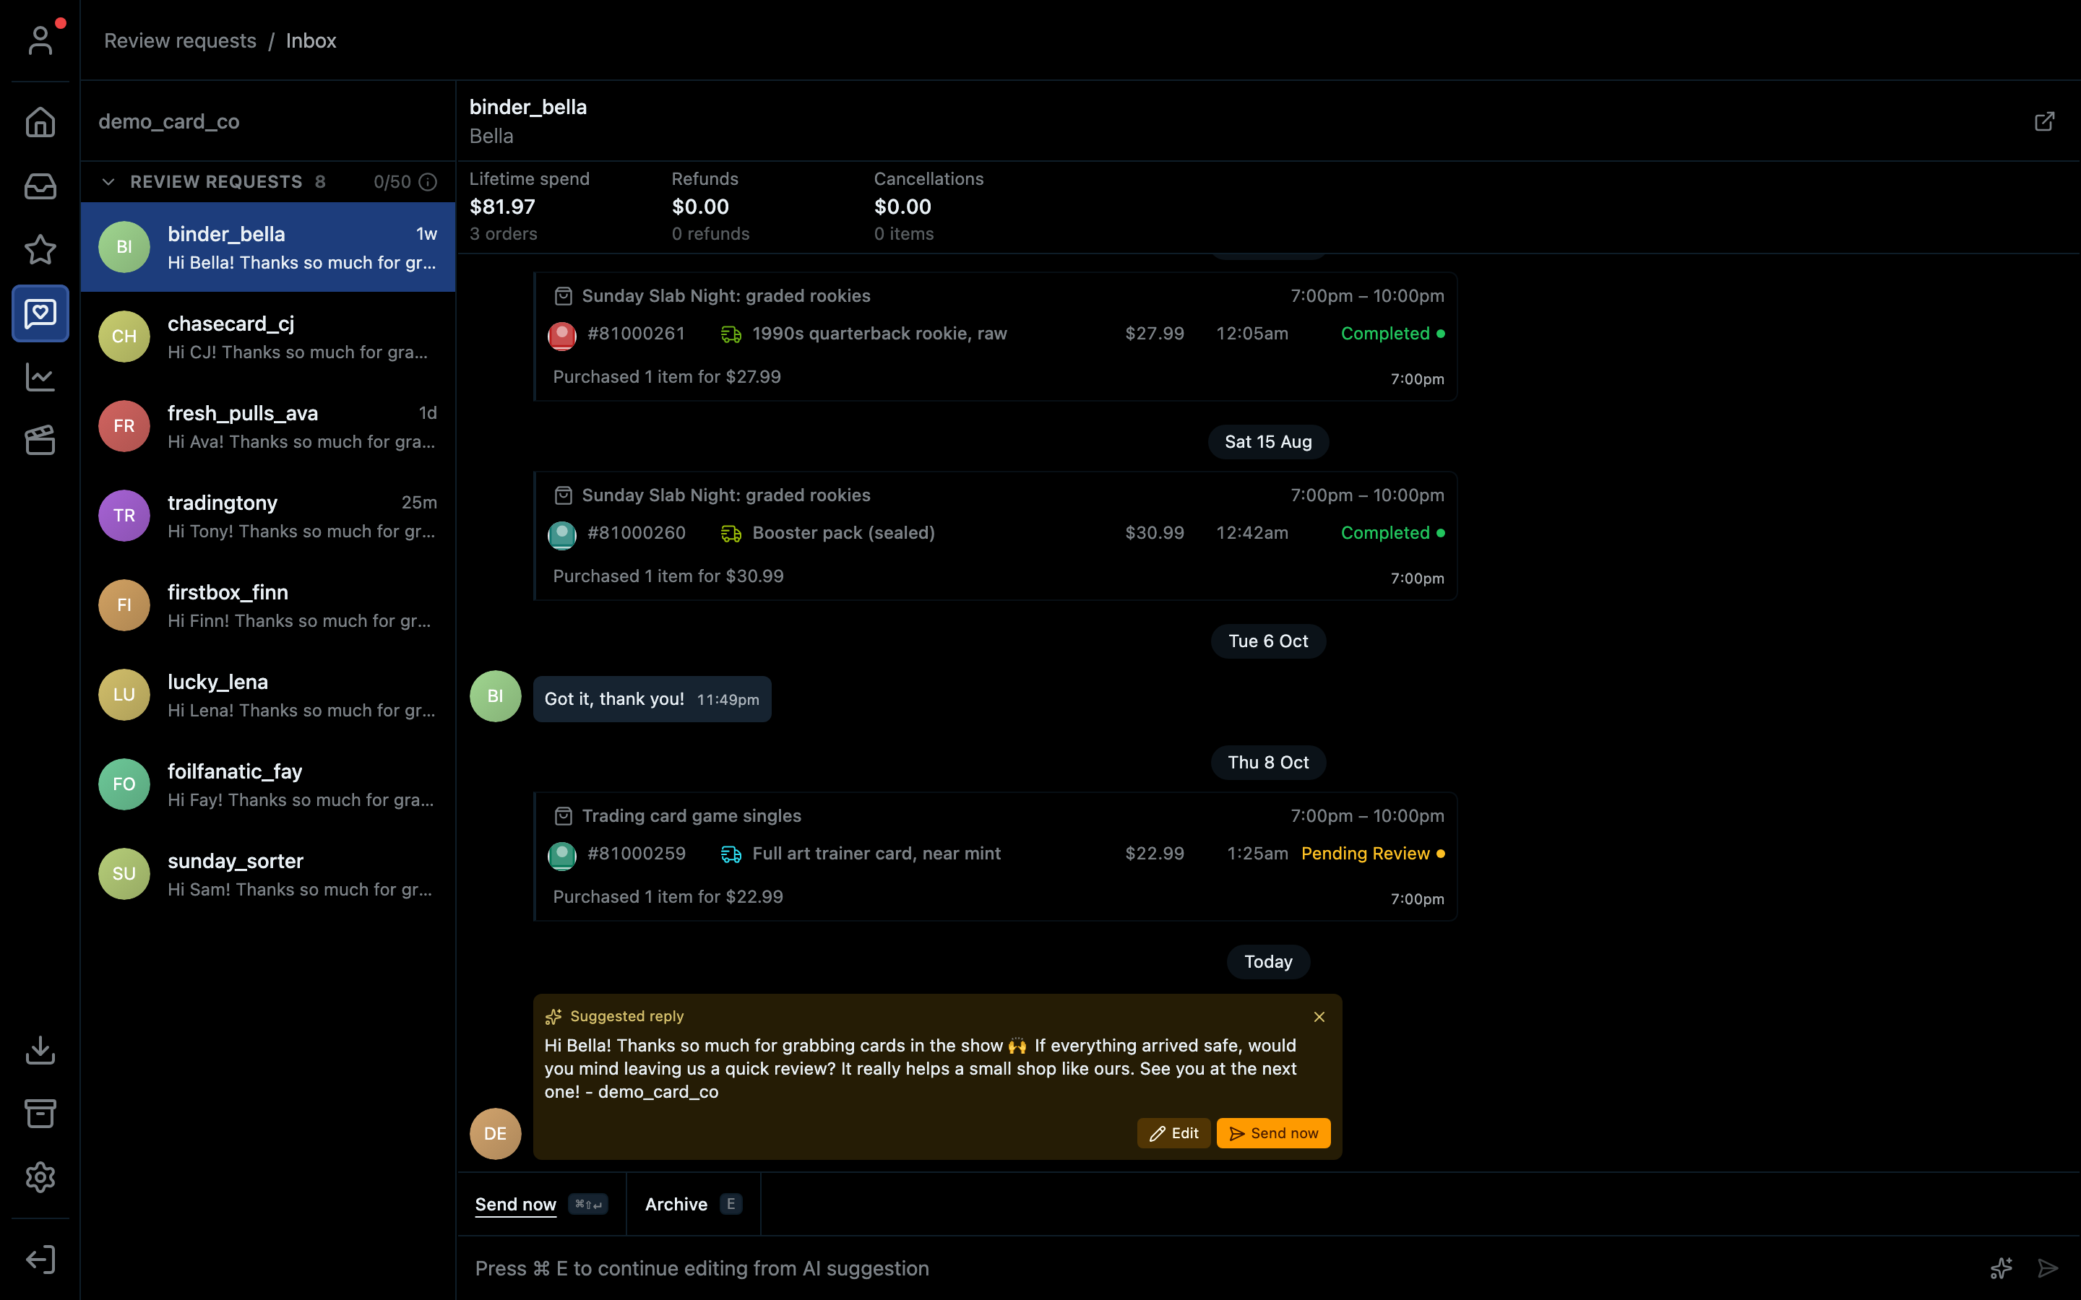Click the BI avatar beside 'Got it, thank you!'

coord(495,696)
